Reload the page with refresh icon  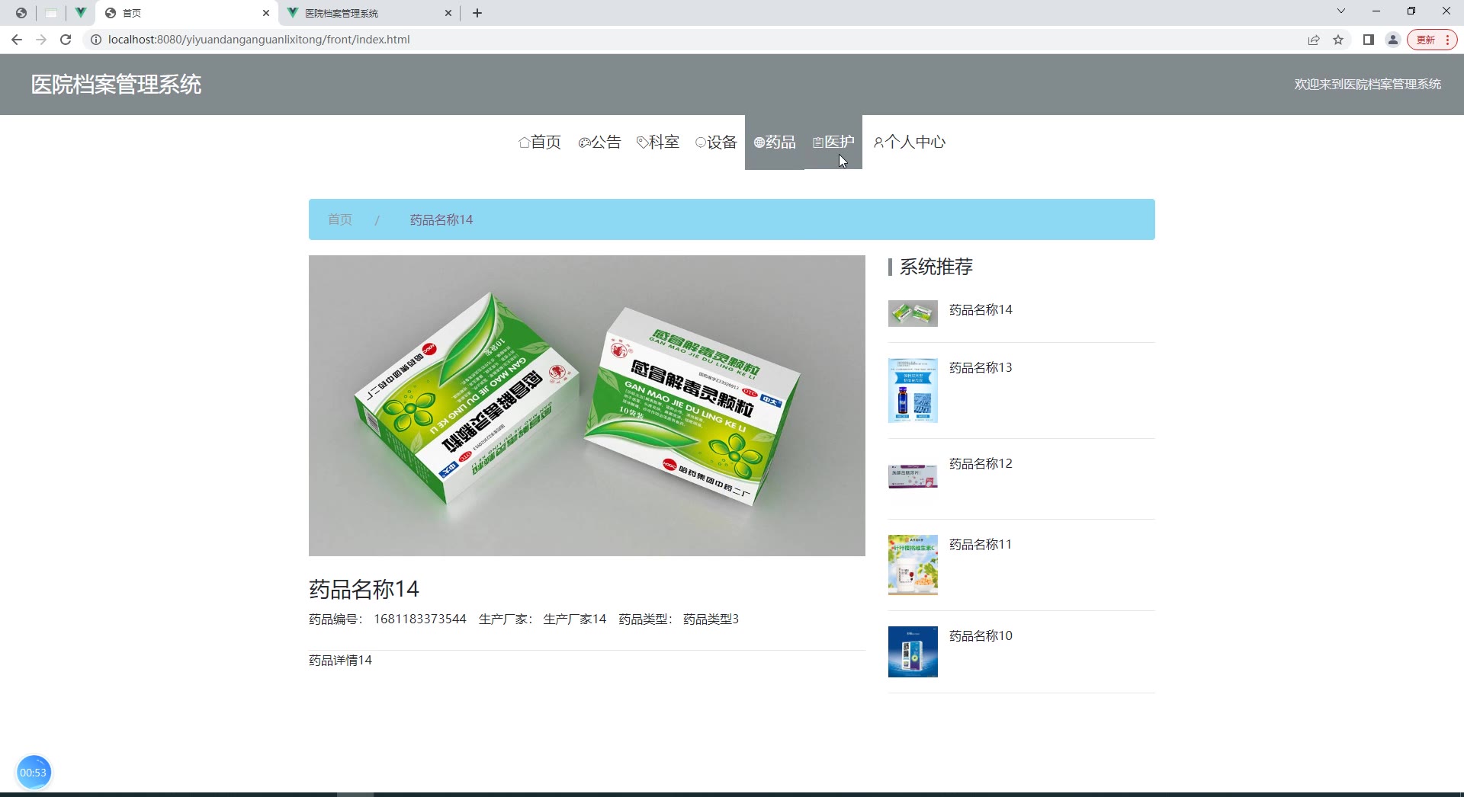(x=66, y=40)
